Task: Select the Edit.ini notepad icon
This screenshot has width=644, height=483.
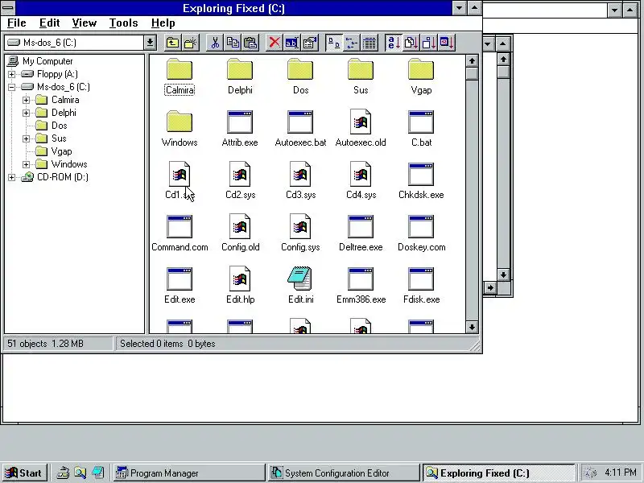Action: click(x=300, y=279)
